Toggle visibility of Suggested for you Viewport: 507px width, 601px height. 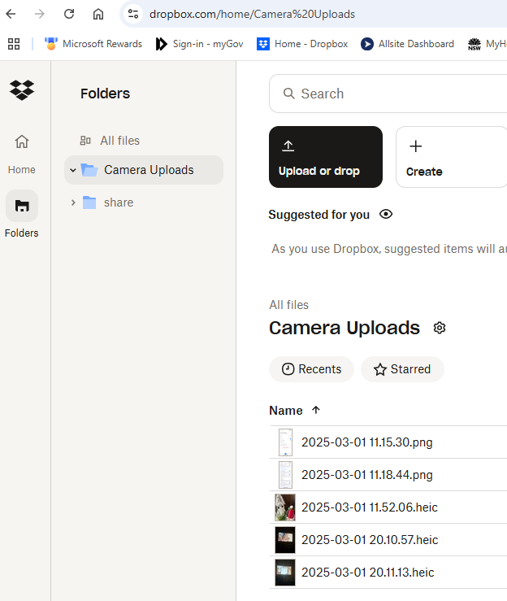(x=386, y=215)
